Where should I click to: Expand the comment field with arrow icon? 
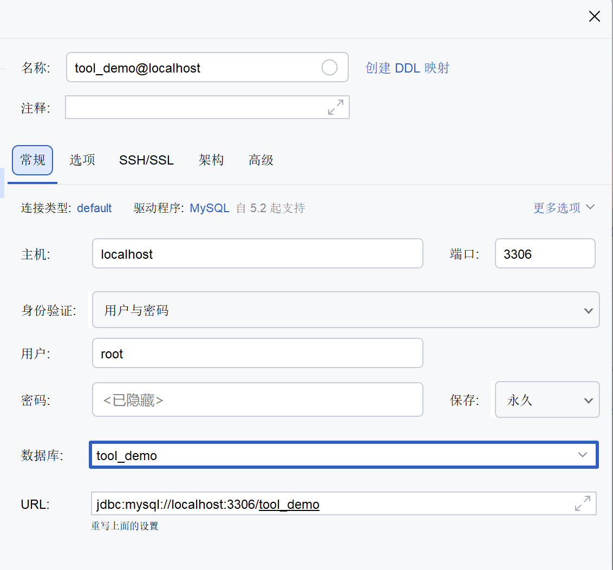(336, 107)
